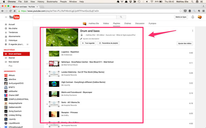Open Matrix and Futurebound - Skyscraper
This screenshot has width=206, height=128.
point(77,92)
